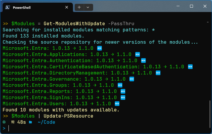
Task: Click NEW badge on DirectoryManagement line
Action: (158, 73)
